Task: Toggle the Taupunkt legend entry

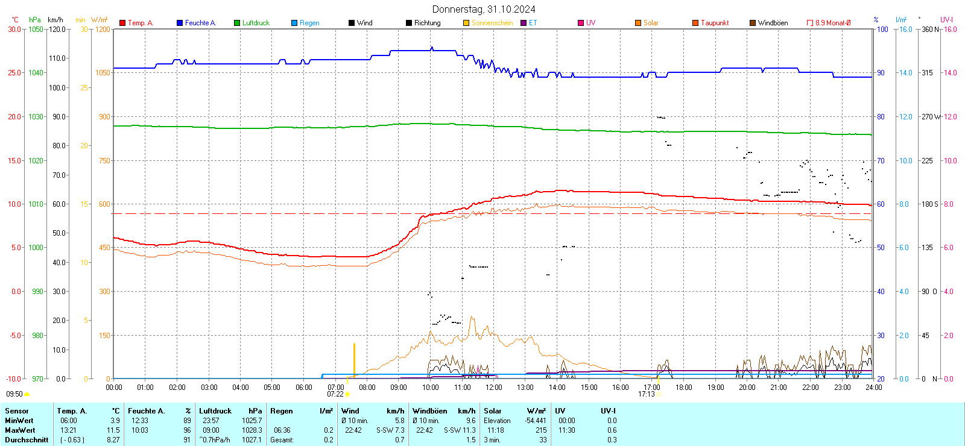Action: pyautogui.click(x=695, y=23)
